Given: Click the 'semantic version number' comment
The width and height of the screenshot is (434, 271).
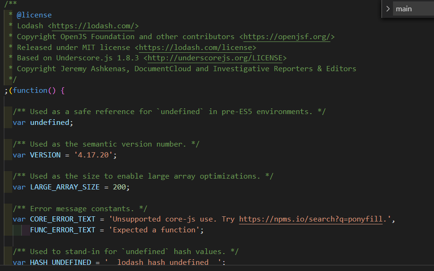Looking at the screenshot, I should pyautogui.click(x=106, y=144).
